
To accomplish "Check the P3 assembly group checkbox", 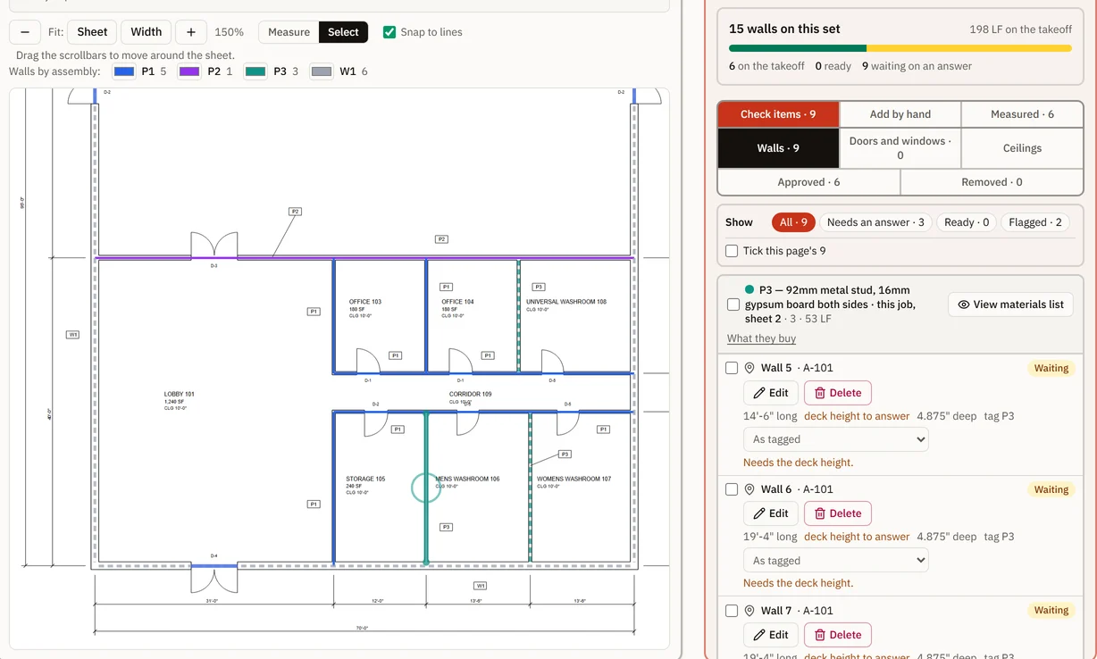I will 733,304.
